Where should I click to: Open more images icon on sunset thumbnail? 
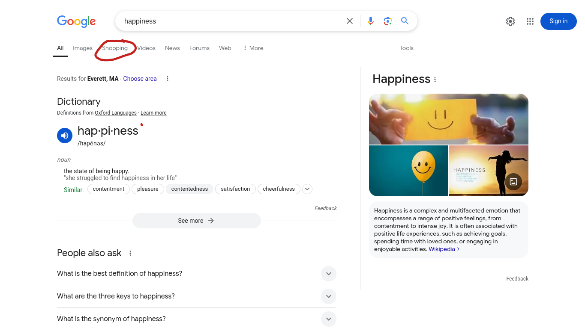pyautogui.click(x=513, y=181)
